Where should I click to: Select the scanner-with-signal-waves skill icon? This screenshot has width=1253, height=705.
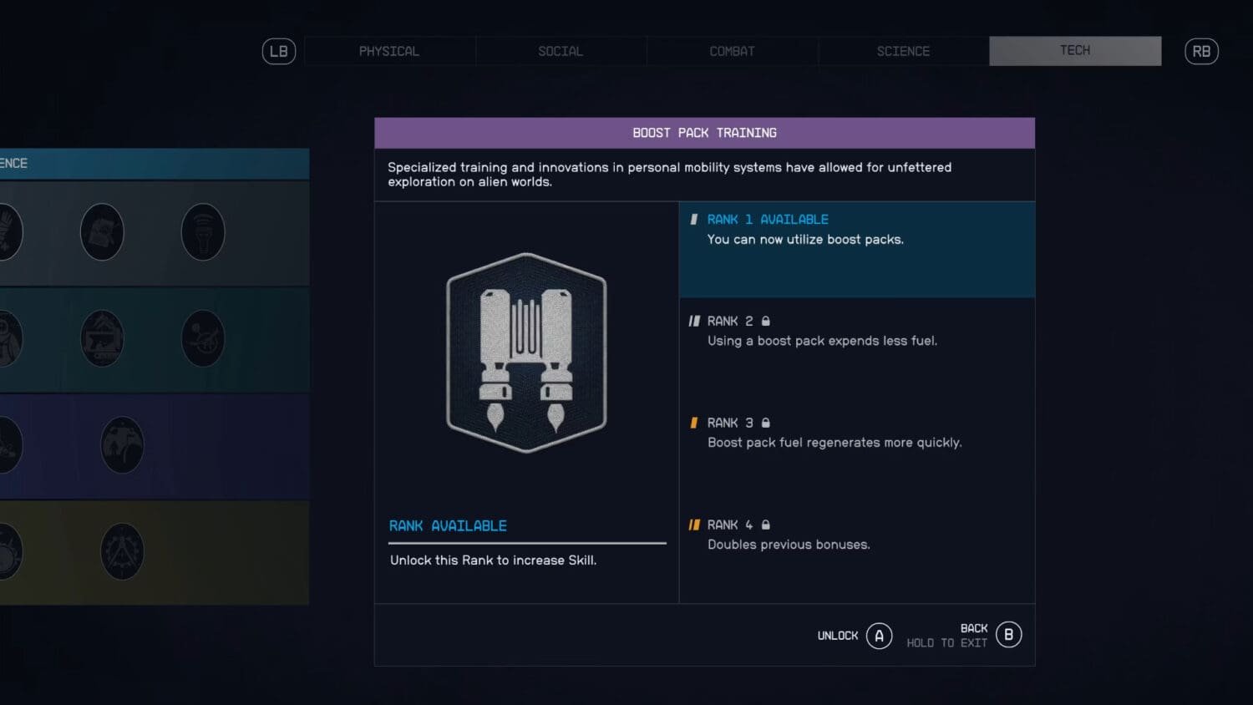point(203,231)
